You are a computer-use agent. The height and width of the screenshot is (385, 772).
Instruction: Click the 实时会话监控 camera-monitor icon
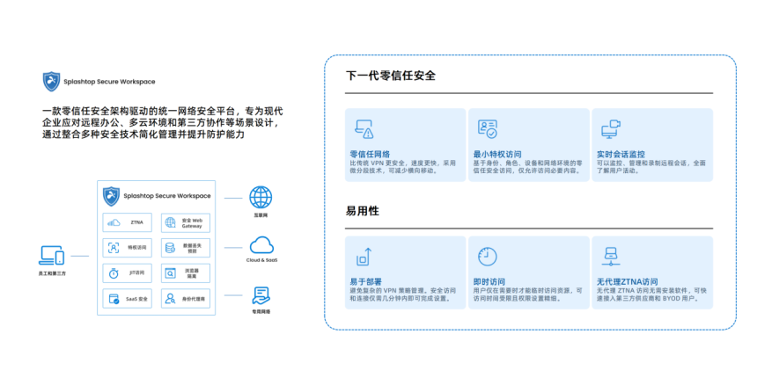(611, 129)
